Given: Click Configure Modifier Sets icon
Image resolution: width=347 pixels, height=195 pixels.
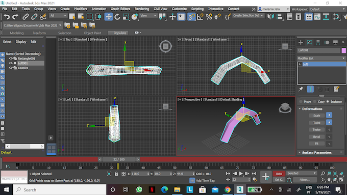Looking at the screenshot, I should tap(336, 89).
